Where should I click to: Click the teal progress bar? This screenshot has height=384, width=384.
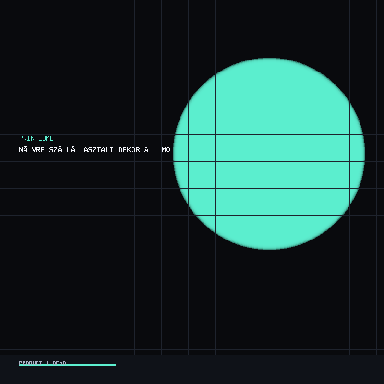[67, 365]
